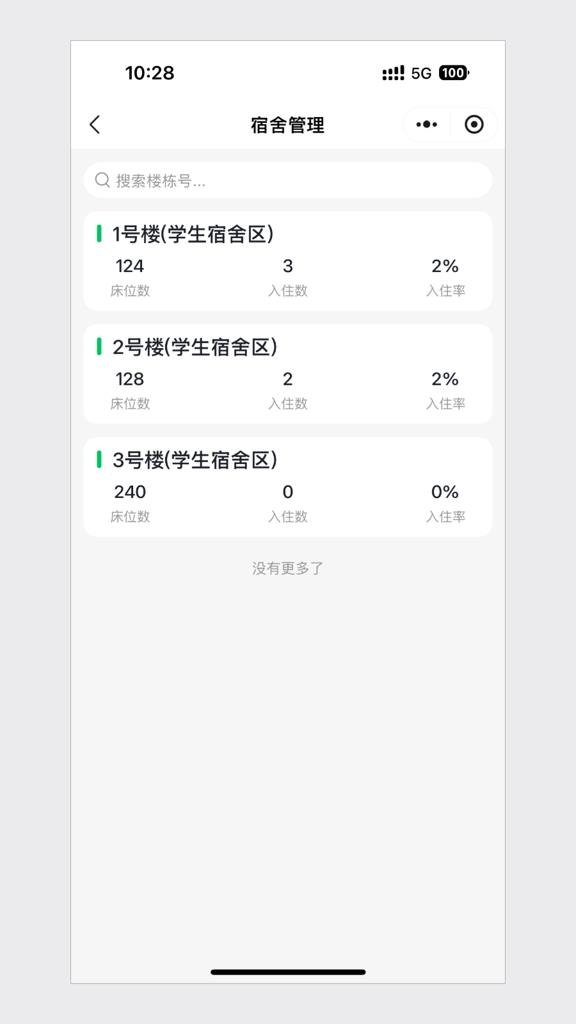This screenshot has height=1024, width=576.
Task: Tap the back arrow icon
Action: click(95, 125)
